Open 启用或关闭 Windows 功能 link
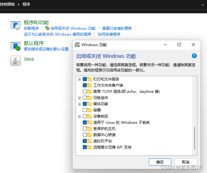 coord(73,28)
